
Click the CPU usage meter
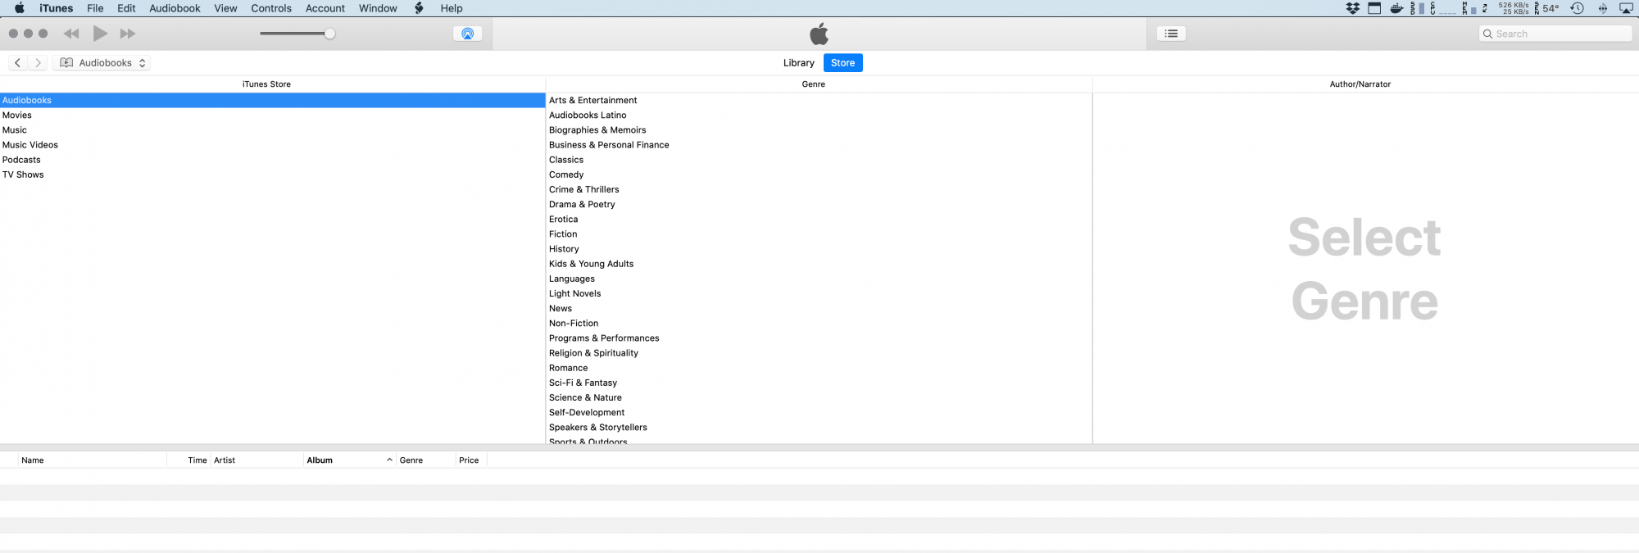1443,8
